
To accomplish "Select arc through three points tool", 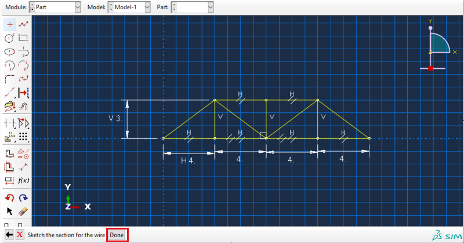I will click(23, 65).
